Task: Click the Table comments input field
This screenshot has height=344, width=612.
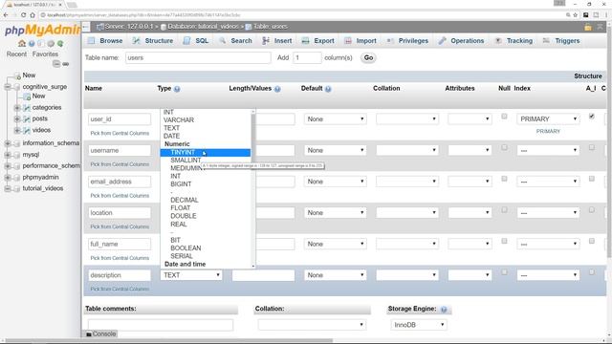Action: pyautogui.click(x=161, y=325)
